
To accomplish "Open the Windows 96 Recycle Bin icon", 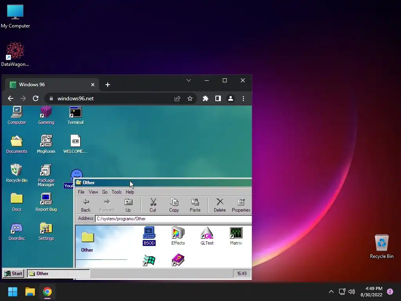I will (16, 173).
